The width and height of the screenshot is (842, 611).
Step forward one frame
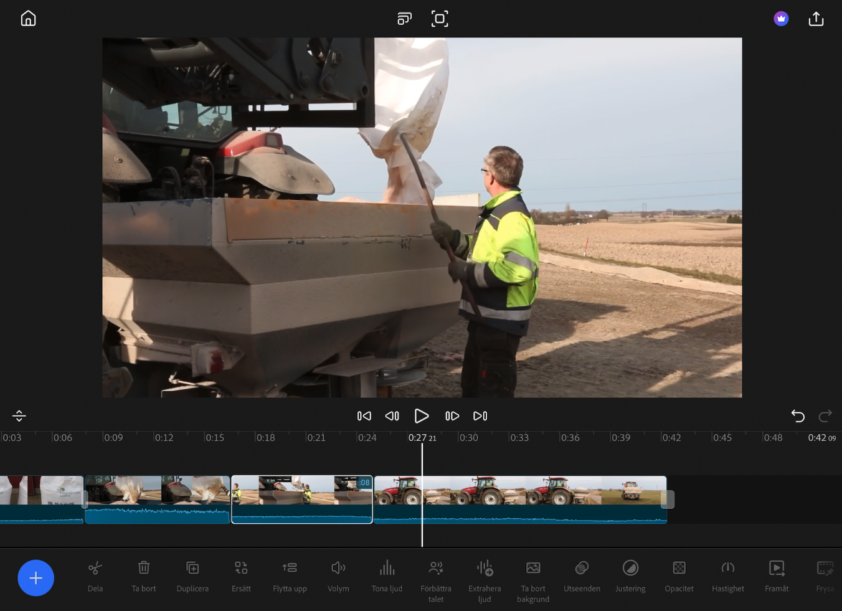coord(452,416)
